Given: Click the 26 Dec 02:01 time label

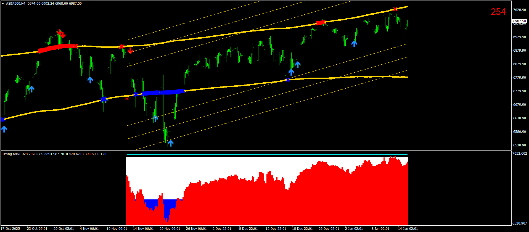Looking at the screenshot, I should point(329,229).
